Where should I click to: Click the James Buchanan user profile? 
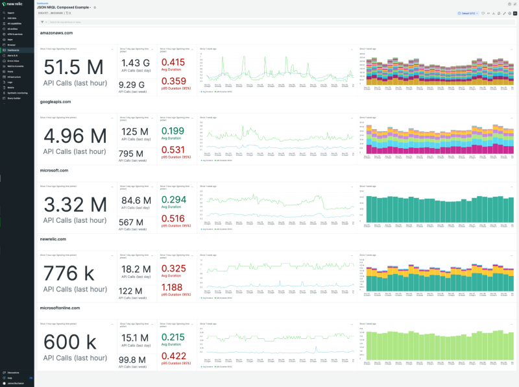tap(16, 383)
